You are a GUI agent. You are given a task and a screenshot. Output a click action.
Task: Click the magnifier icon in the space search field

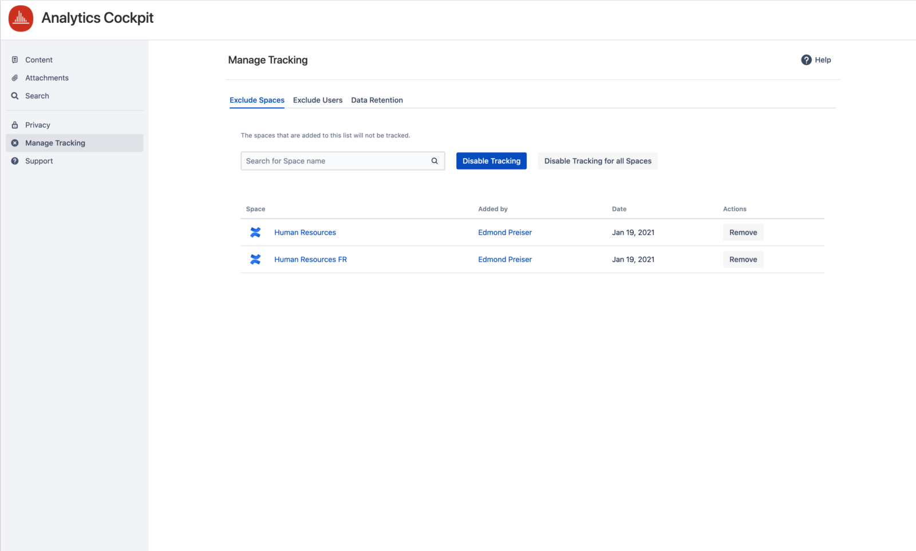click(x=434, y=161)
